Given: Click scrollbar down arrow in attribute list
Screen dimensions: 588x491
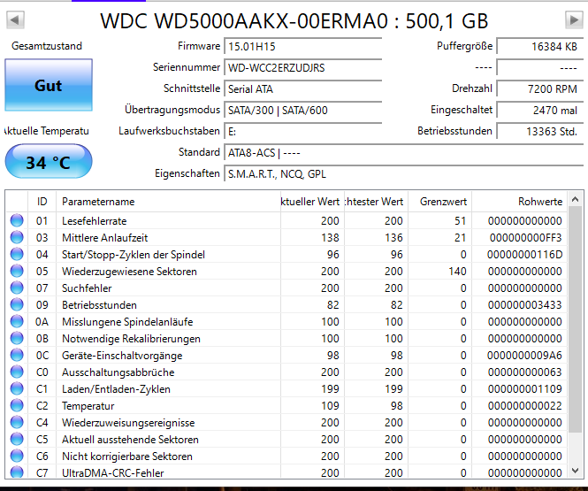Looking at the screenshot, I should click(576, 471).
